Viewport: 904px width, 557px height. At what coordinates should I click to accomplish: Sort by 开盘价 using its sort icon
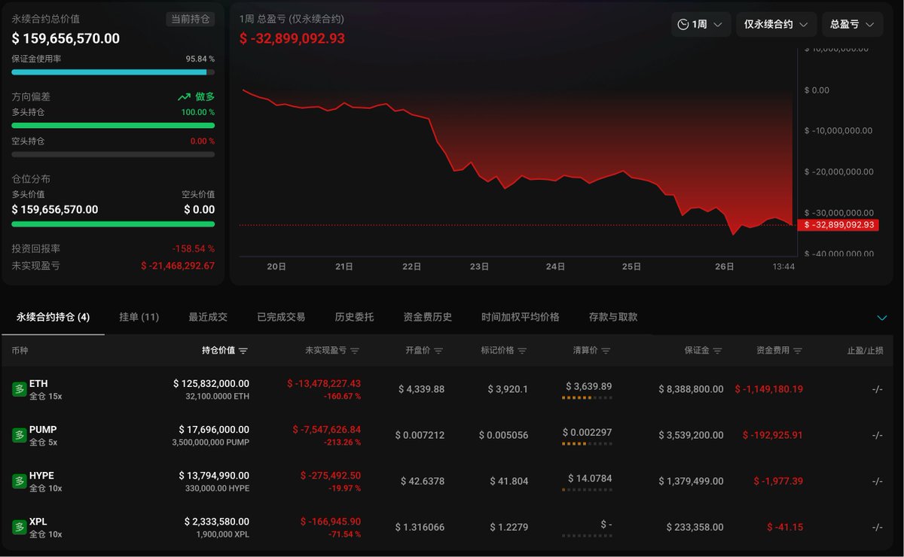[x=438, y=351]
